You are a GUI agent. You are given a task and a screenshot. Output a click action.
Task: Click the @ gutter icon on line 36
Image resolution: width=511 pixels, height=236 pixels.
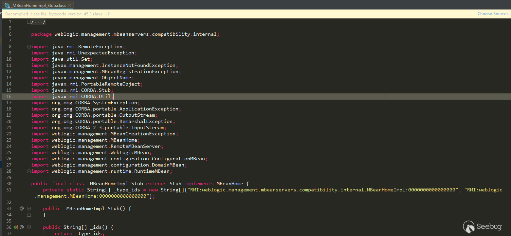(x=22, y=227)
